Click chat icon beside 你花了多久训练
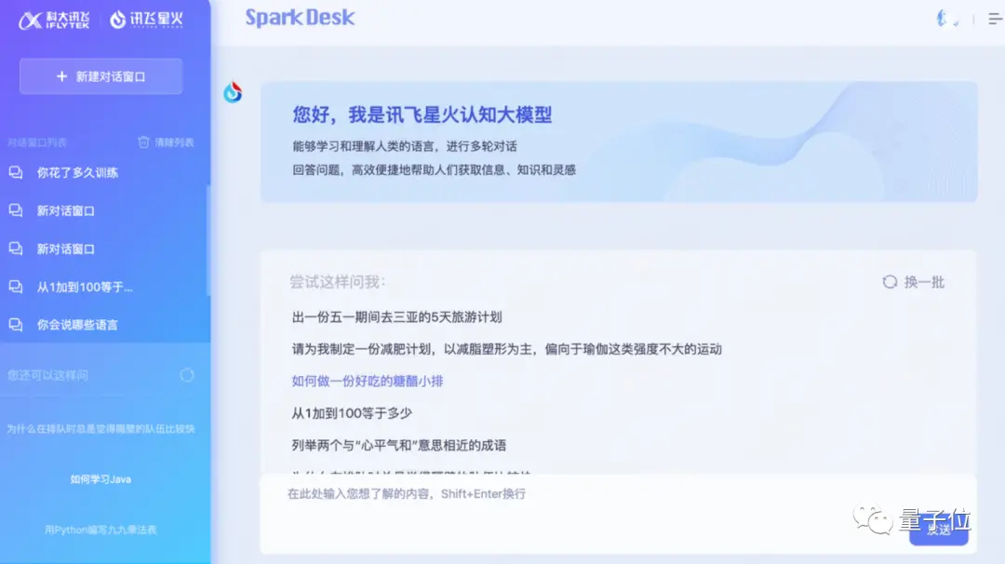Image resolution: width=1005 pixels, height=564 pixels. (16, 172)
